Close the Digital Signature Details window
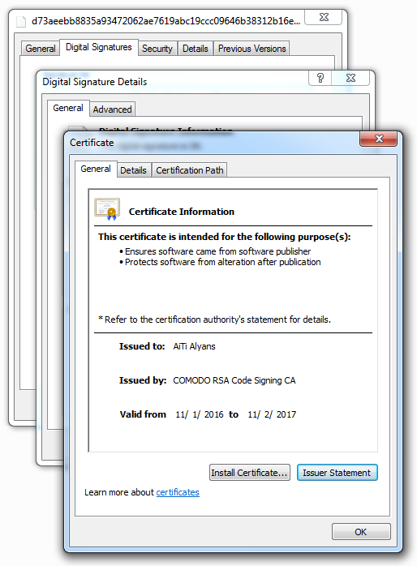 pos(350,78)
